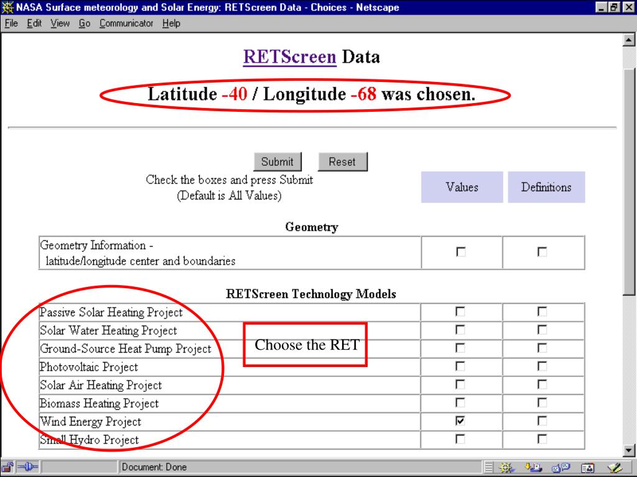637x477 pixels.
Task: Click 'Passive Solar Heating Project' row label
Action: pyautogui.click(x=111, y=312)
